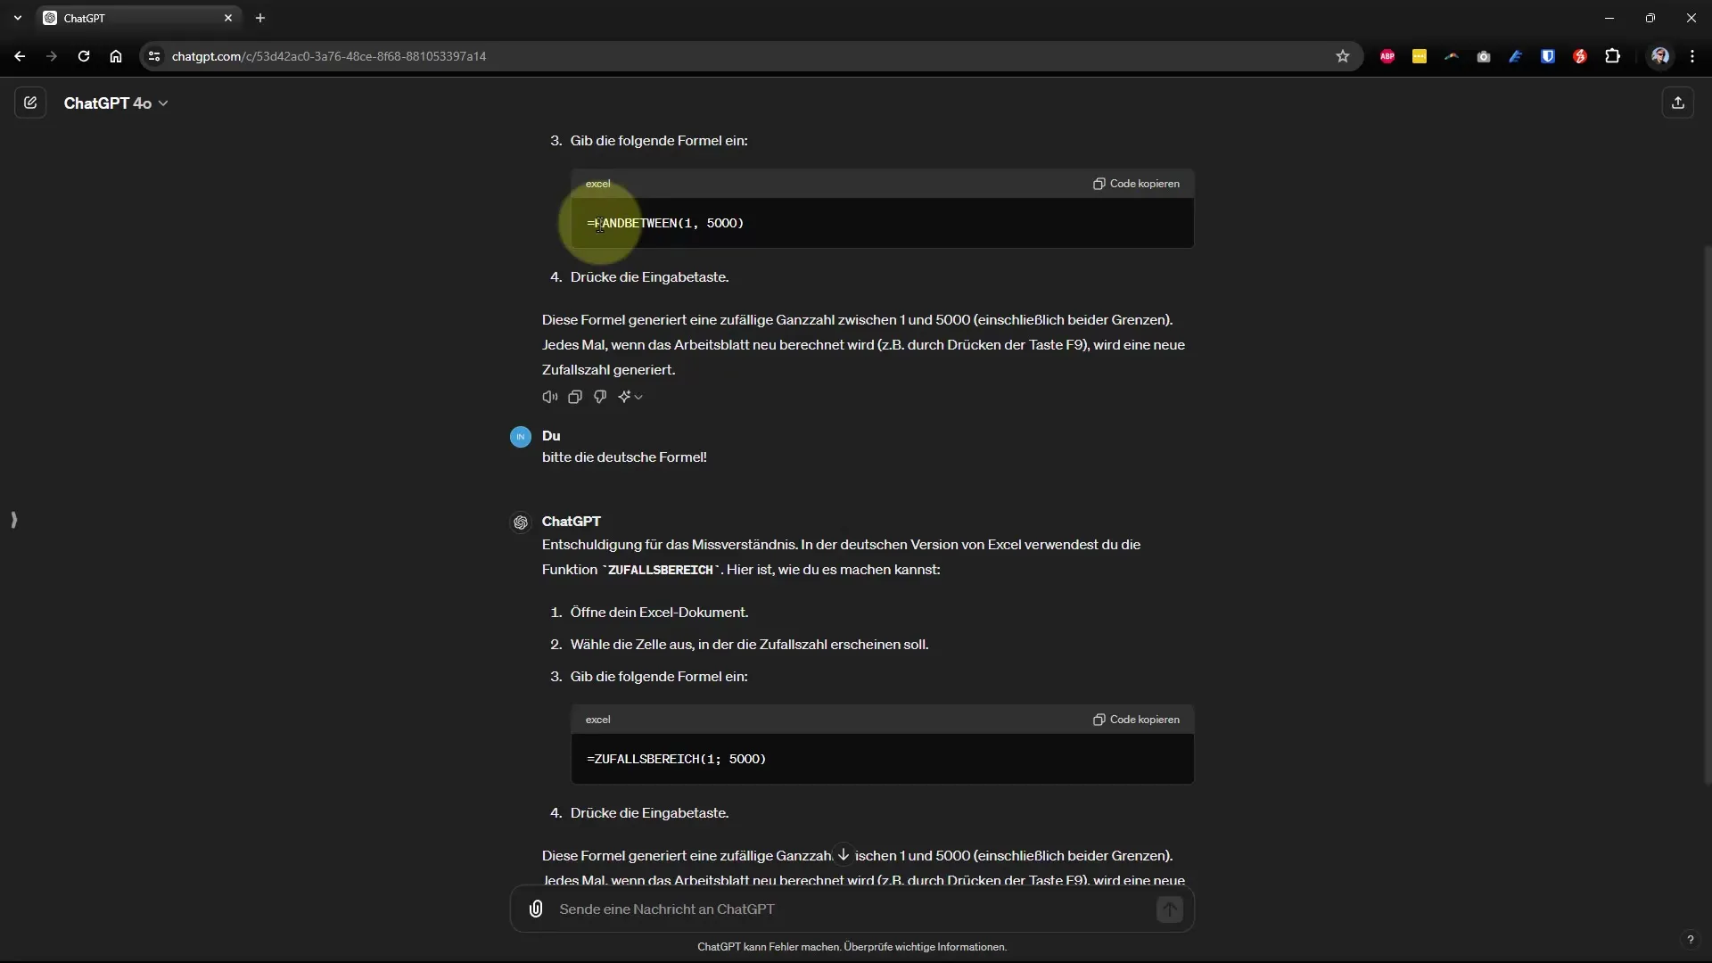The image size is (1712, 963).
Task: Select the ChatGPT browser tab
Action: click(138, 18)
